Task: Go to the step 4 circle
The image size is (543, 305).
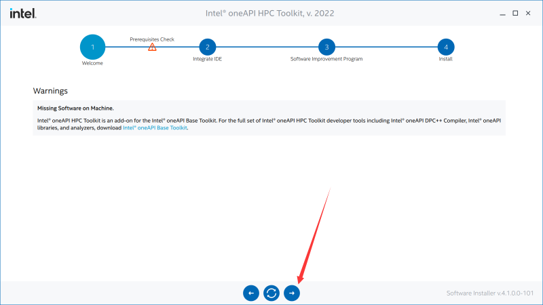Action: [445, 47]
